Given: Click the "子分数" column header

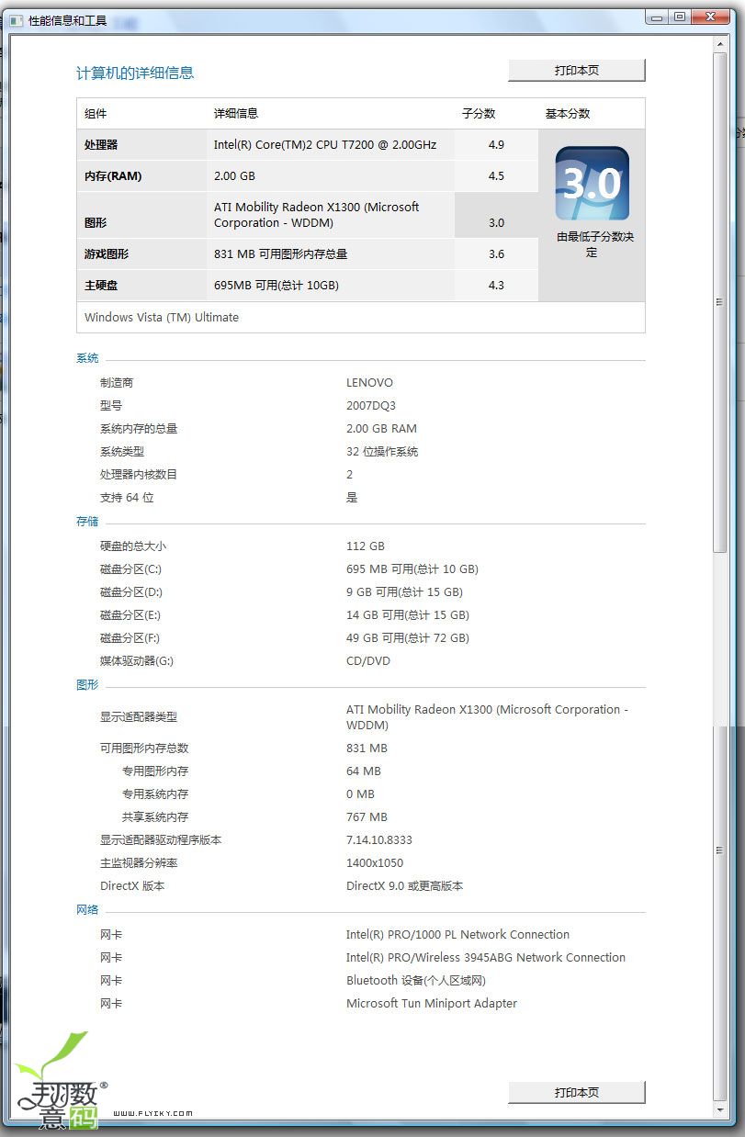Looking at the screenshot, I should pyautogui.click(x=479, y=114).
